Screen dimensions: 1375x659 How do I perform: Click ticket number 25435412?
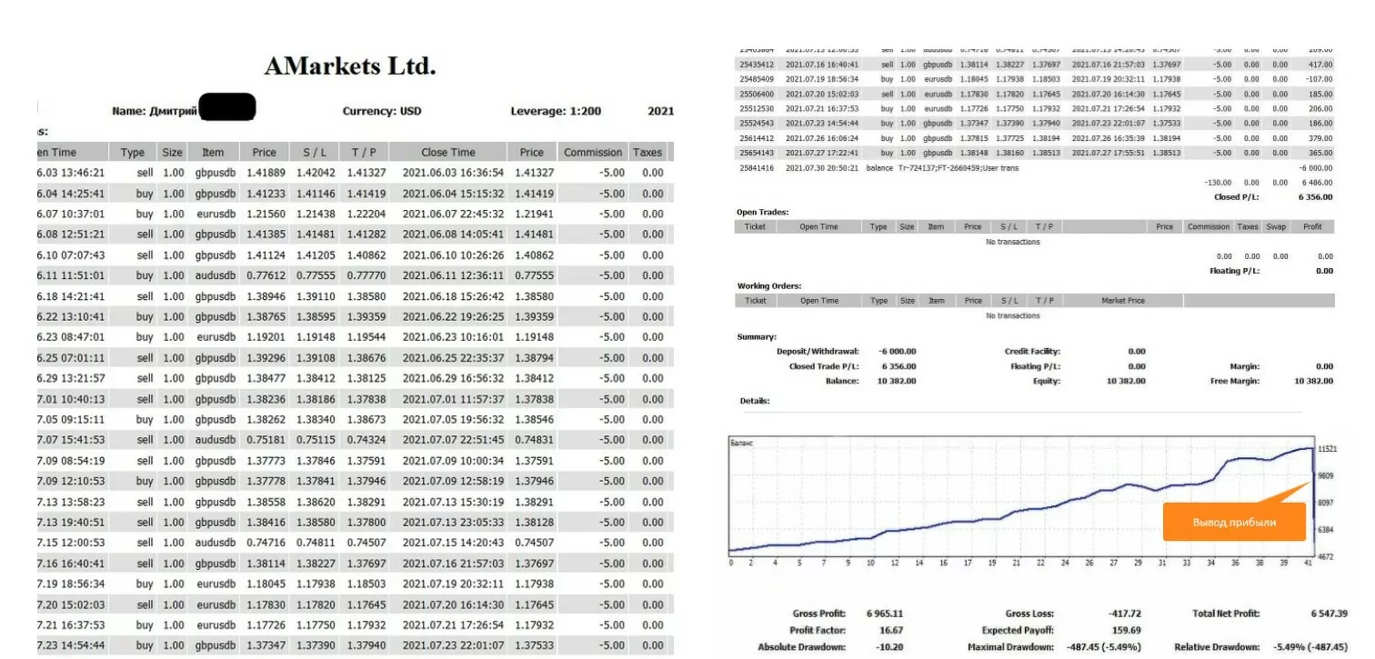click(757, 65)
